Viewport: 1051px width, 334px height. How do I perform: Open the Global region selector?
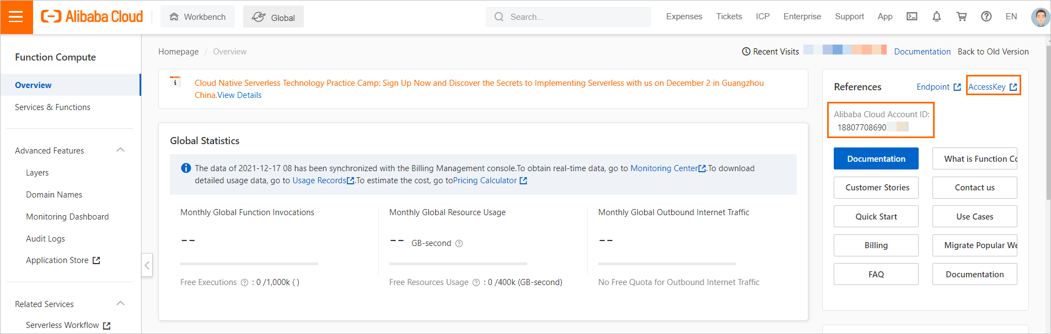274,17
